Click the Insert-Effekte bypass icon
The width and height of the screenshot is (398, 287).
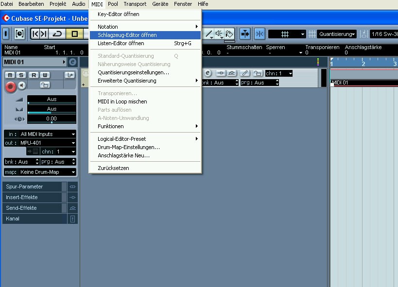72,197
